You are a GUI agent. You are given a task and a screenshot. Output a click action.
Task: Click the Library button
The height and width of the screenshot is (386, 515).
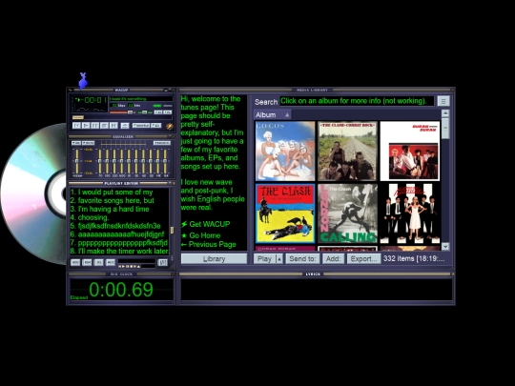[214, 258]
